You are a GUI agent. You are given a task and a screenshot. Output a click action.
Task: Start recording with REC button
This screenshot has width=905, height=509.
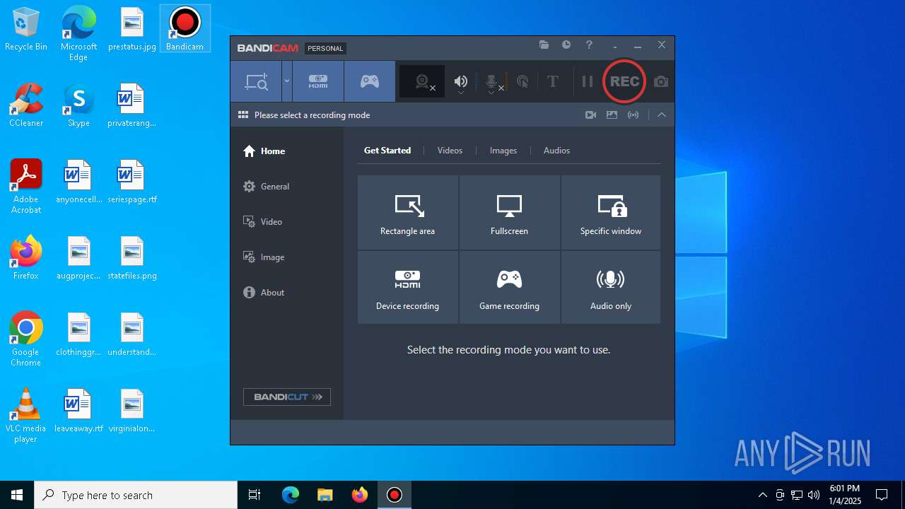[624, 81]
